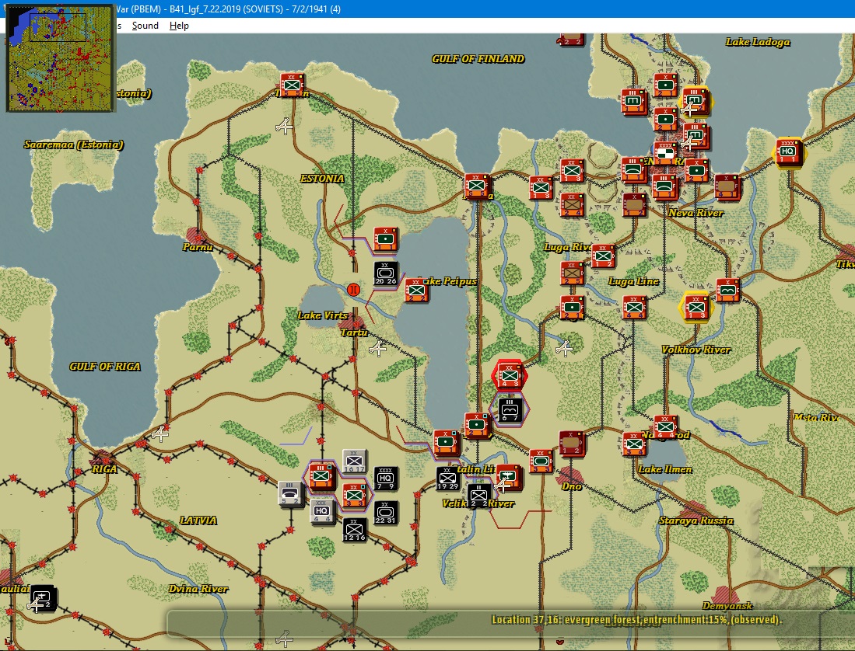Image resolution: width=855 pixels, height=651 pixels.
Task: Select the gray infantry division 16 17
Action: tap(355, 461)
